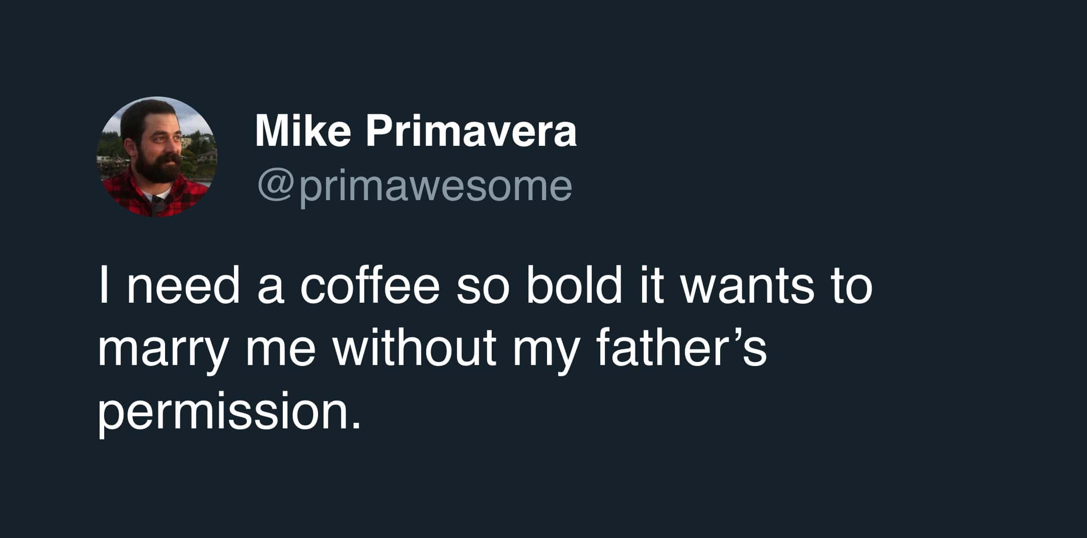Click the word "permission." in the tweet
1087x538 pixels.
[229, 412]
